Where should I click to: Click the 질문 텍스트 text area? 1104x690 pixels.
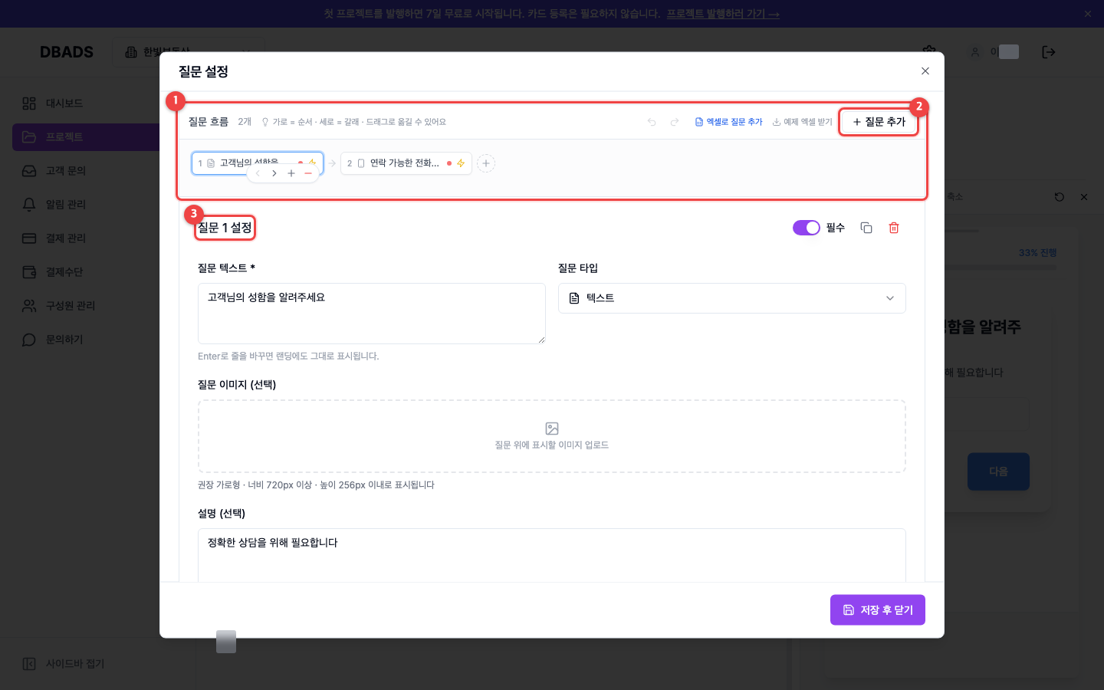coord(372,314)
